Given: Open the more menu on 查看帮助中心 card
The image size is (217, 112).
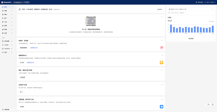Looking at the screenshot, I should point(162,55).
